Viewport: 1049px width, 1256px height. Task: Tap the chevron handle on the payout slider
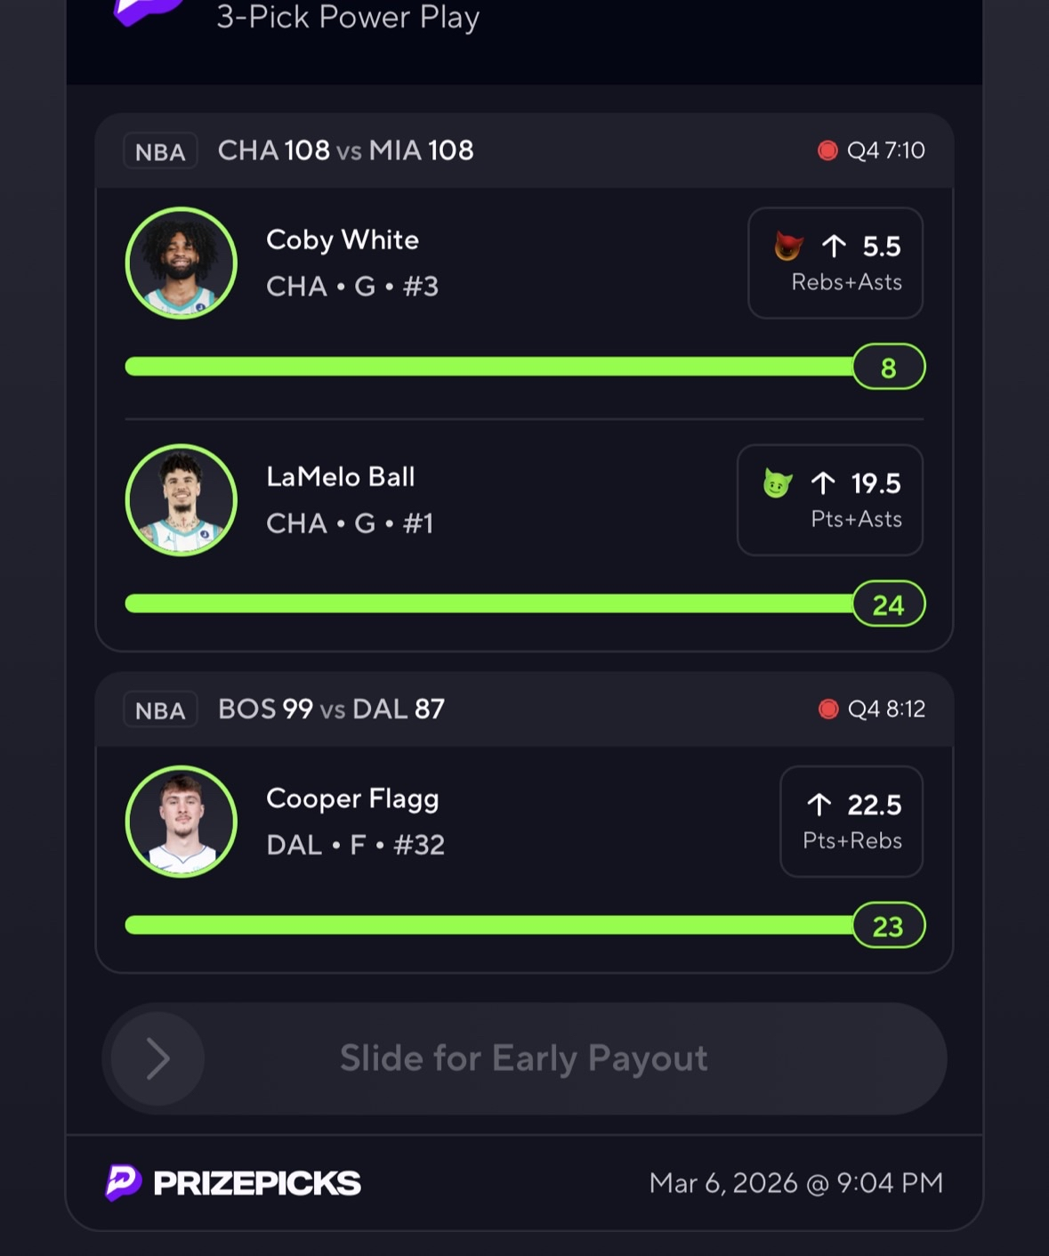(157, 1058)
